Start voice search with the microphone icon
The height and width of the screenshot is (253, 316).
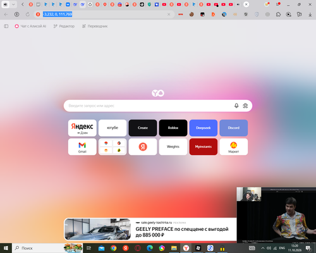tap(236, 106)
